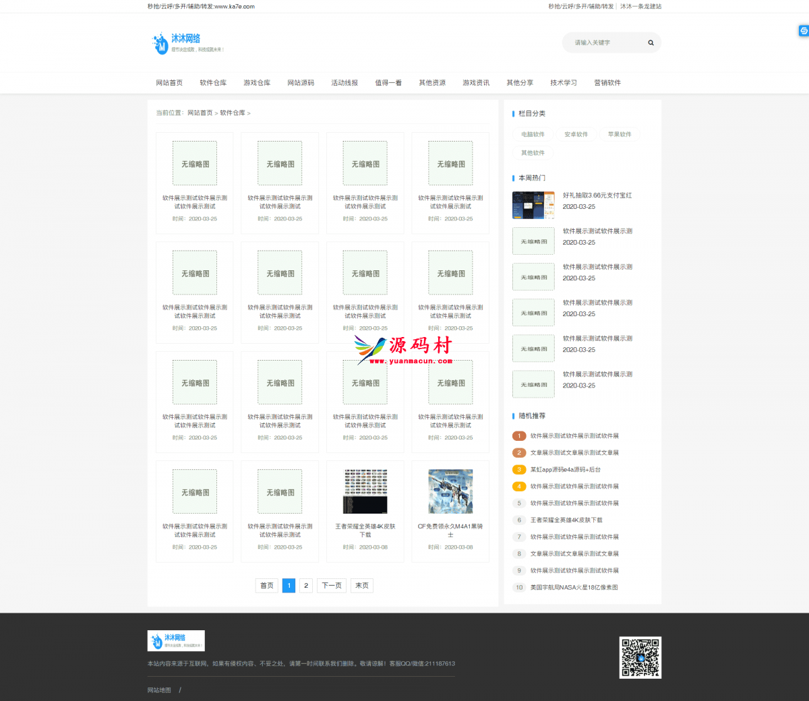Select the 技术学习 menu item
Viewport: 809px width, 701px height.
[564, 83]
